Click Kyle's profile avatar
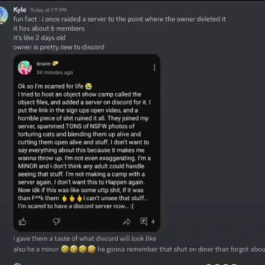This screenshot has width=265, height=265. click(4, 15)
